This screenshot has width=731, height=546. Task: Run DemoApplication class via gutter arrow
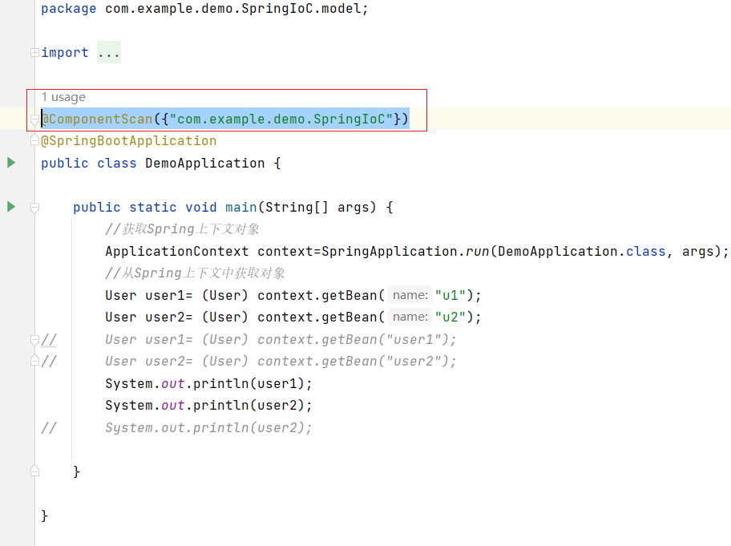coord(11,163)
